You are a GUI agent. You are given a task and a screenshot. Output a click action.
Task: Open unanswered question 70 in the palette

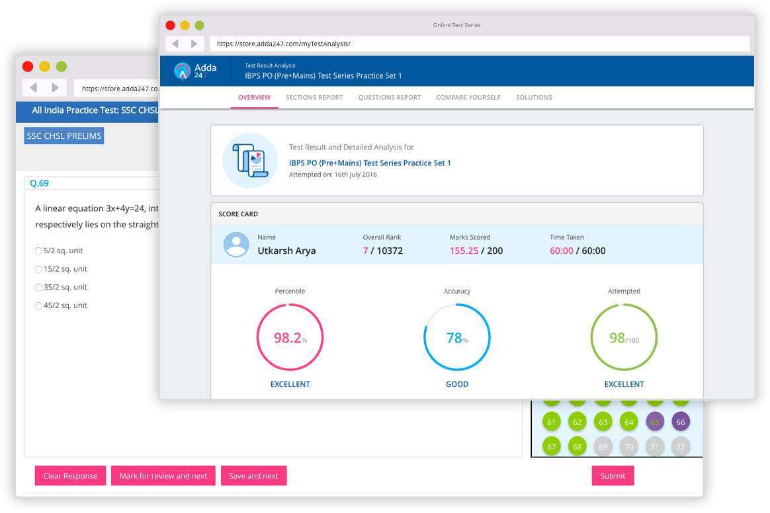629,446
